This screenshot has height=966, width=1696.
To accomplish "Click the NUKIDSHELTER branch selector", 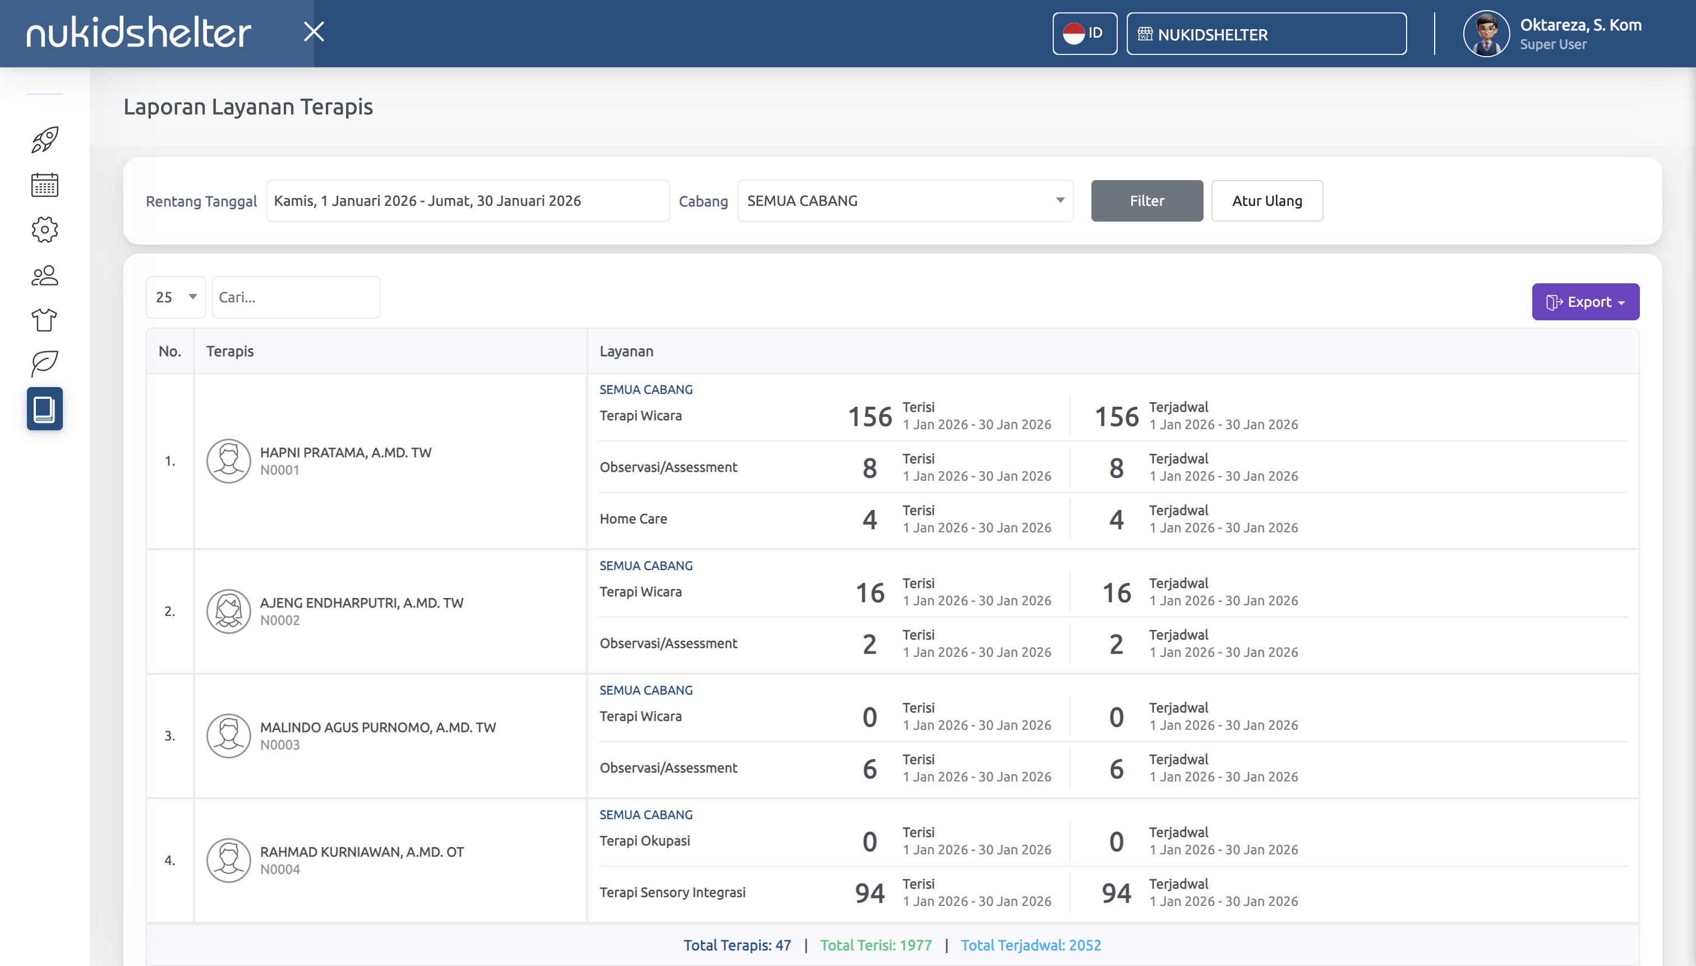I will click(x=1265, y=34).
